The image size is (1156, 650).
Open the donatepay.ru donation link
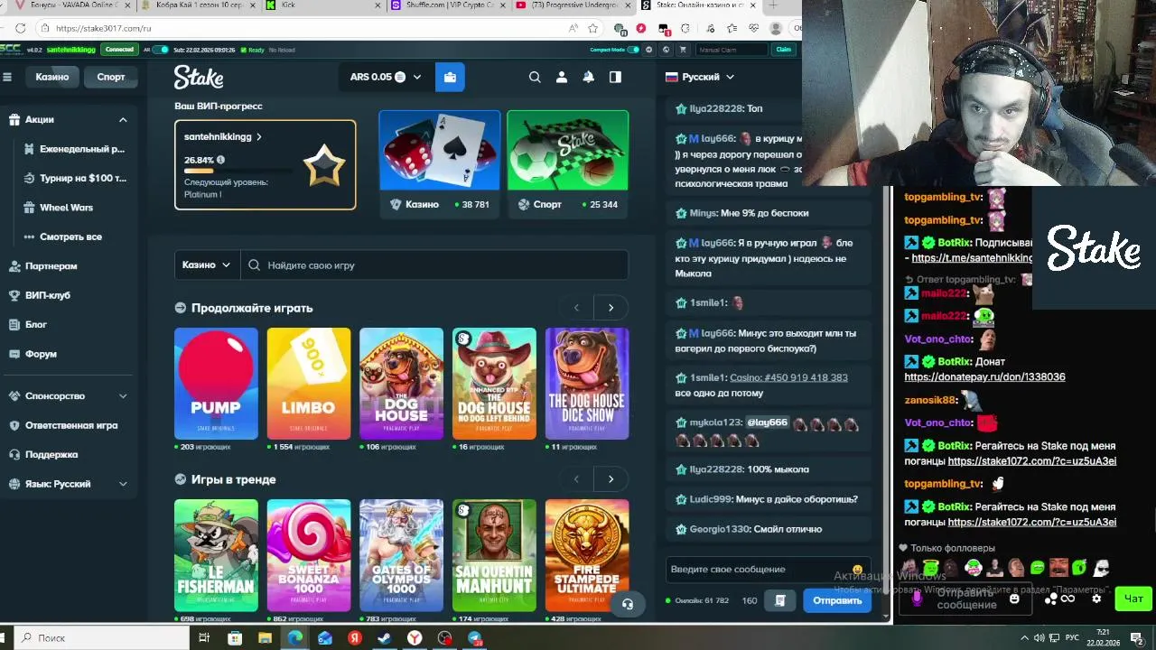click(x=984, y=377)
